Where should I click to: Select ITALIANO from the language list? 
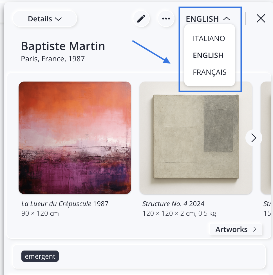(209, 39)
